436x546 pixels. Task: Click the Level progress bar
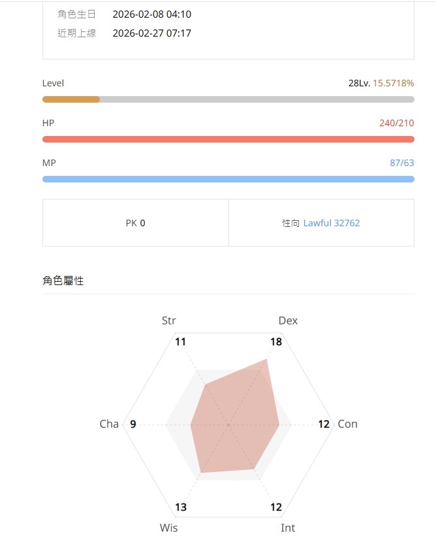[x=228, y=99]
